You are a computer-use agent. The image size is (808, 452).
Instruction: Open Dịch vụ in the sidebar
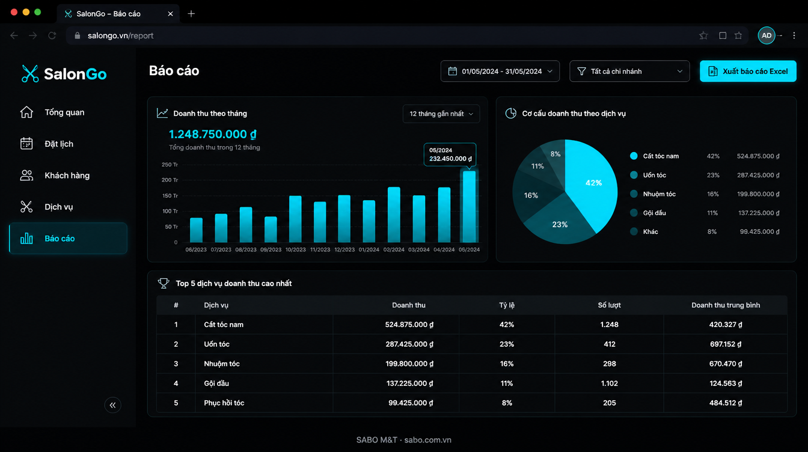point(68,207)
